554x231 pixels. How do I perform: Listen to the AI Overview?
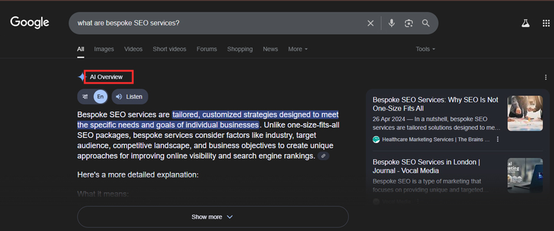point(130,97)
